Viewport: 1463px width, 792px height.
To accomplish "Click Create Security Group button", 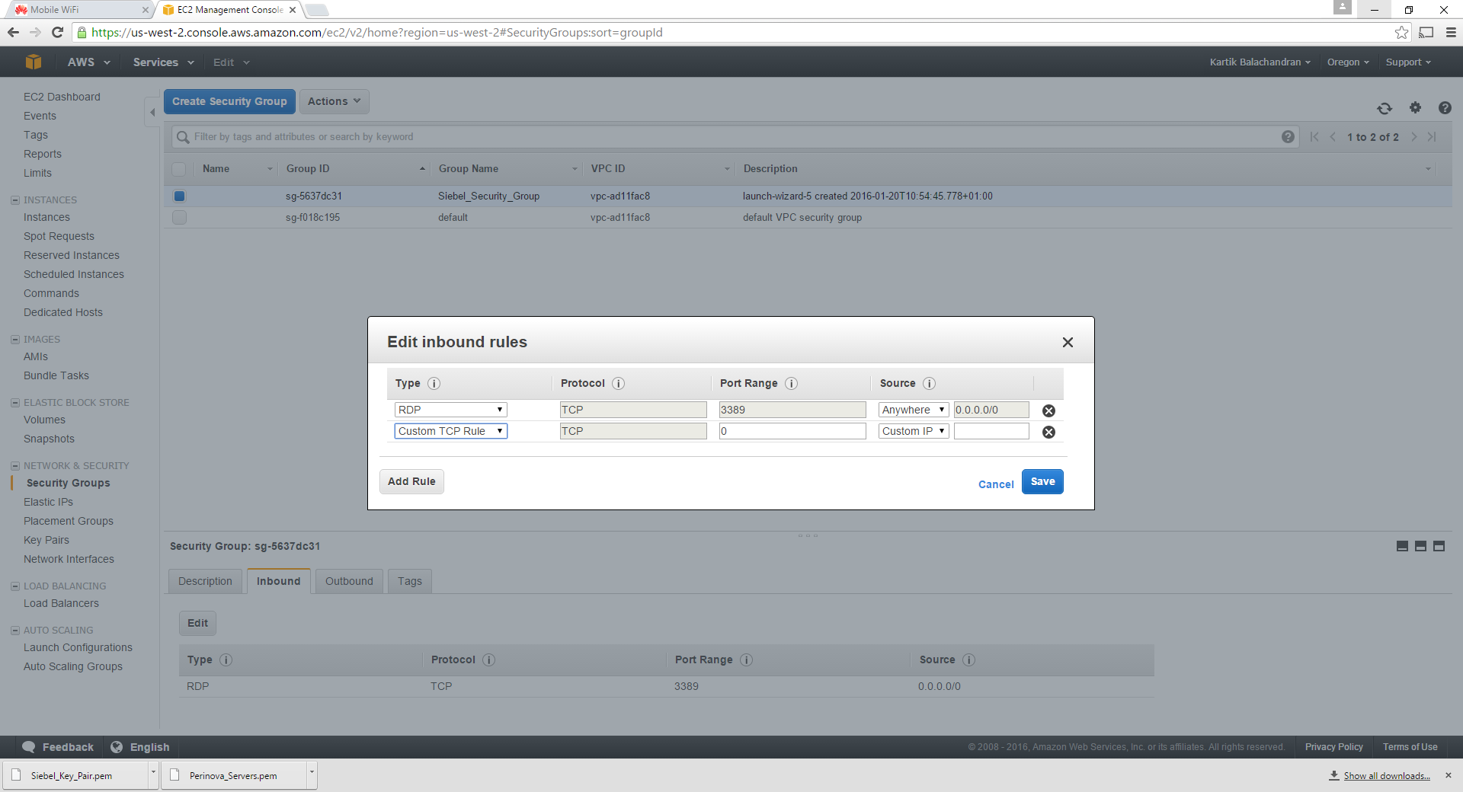I will pyautogui.click(x=229, y=101).
